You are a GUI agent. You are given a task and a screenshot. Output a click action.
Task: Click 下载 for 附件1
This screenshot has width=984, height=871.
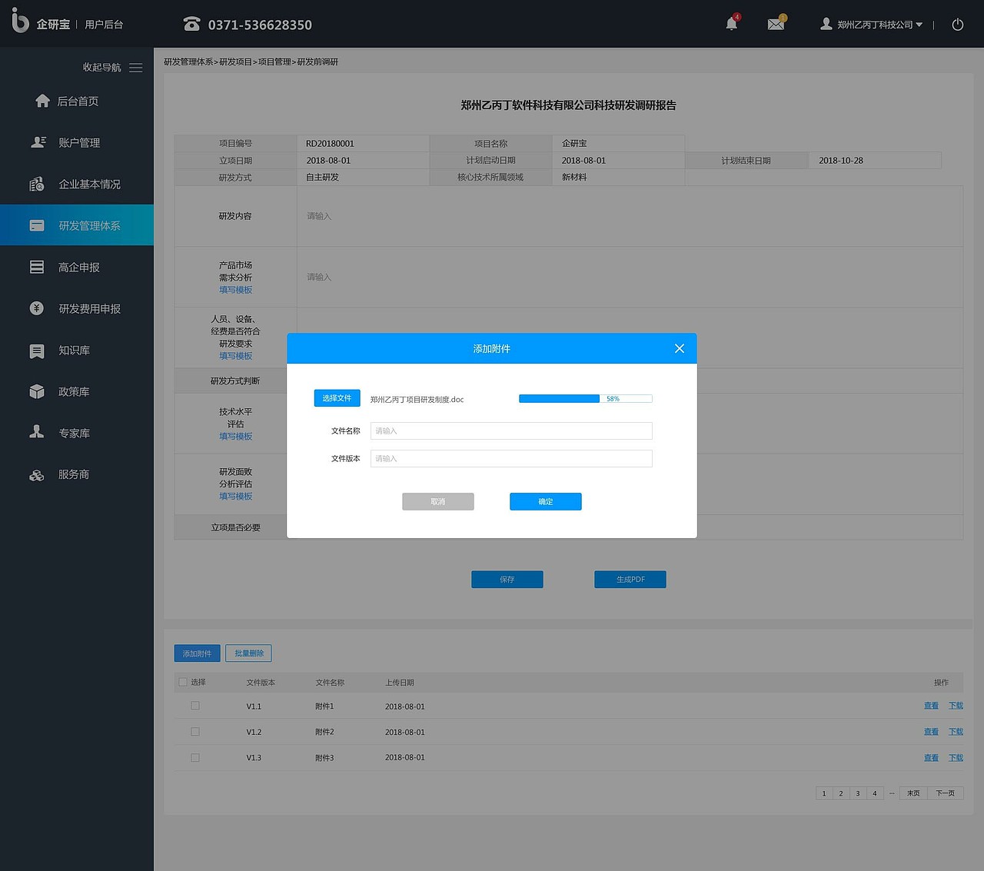pos(956,706)
